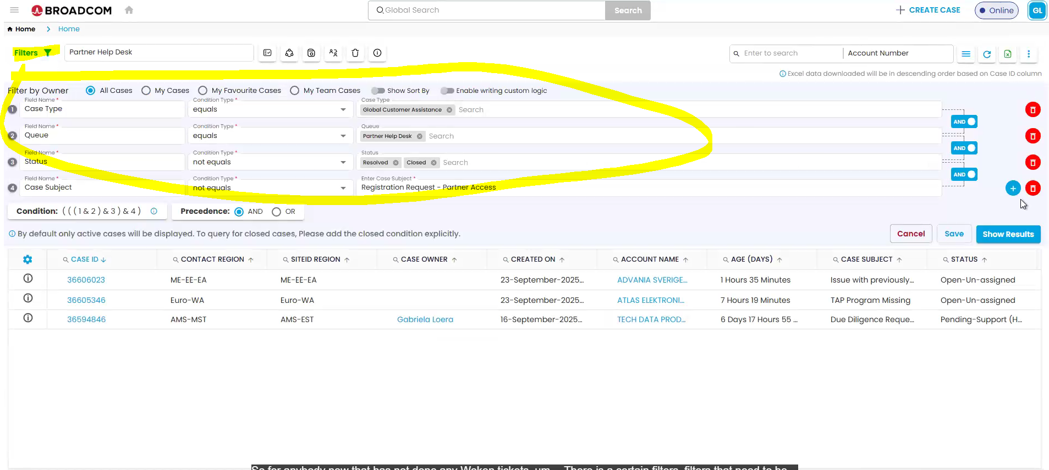Set Precedence to OR
Image resolution: width=1049 pixels, height=470 pixels.
276,212
